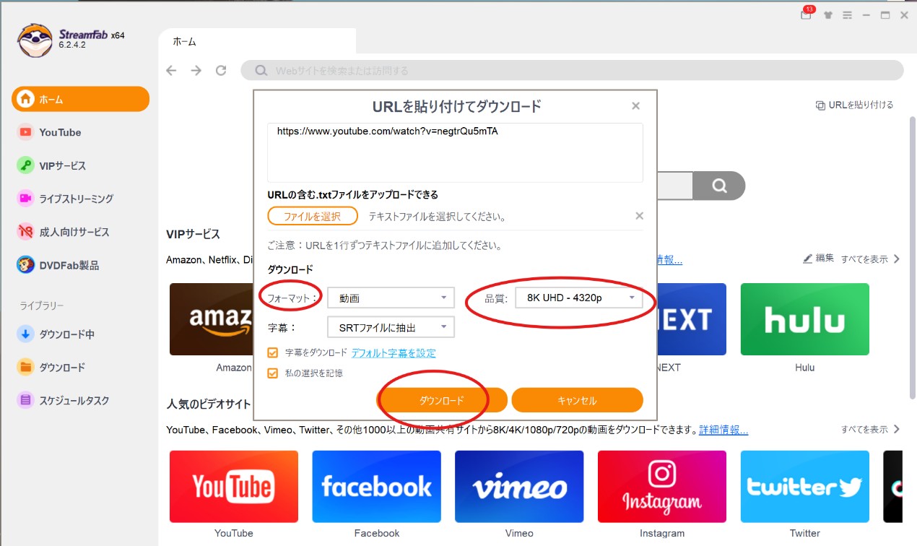Screen dimensions: 917x546
Task: Open the format dropdown showing 動画
Action: [x=391, y=298]
